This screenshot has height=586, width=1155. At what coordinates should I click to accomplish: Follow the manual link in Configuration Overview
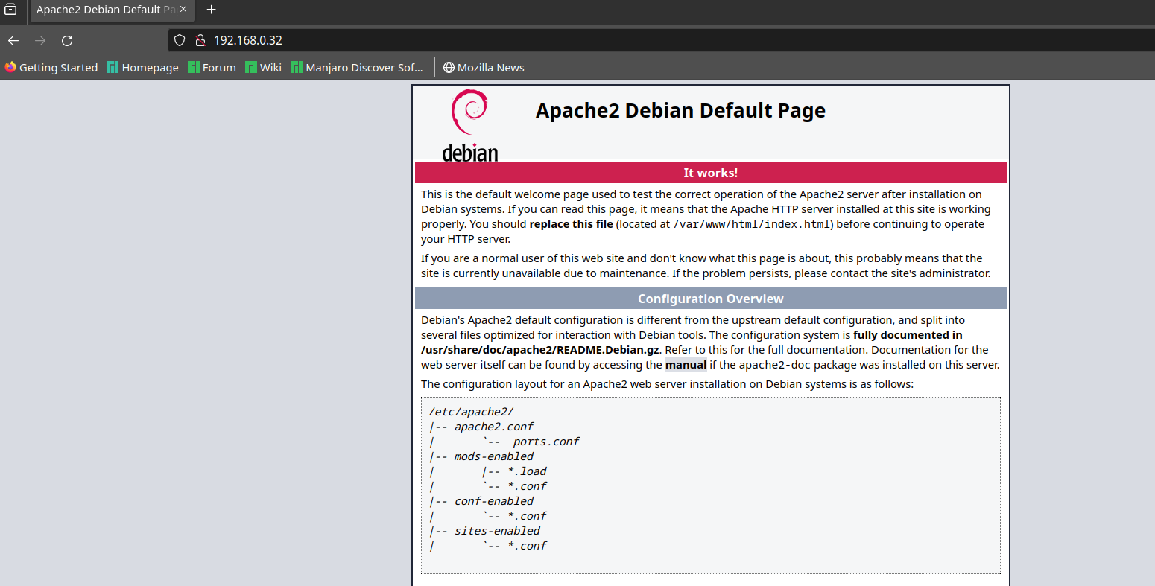pyautogui.click(x=686, y=365)
